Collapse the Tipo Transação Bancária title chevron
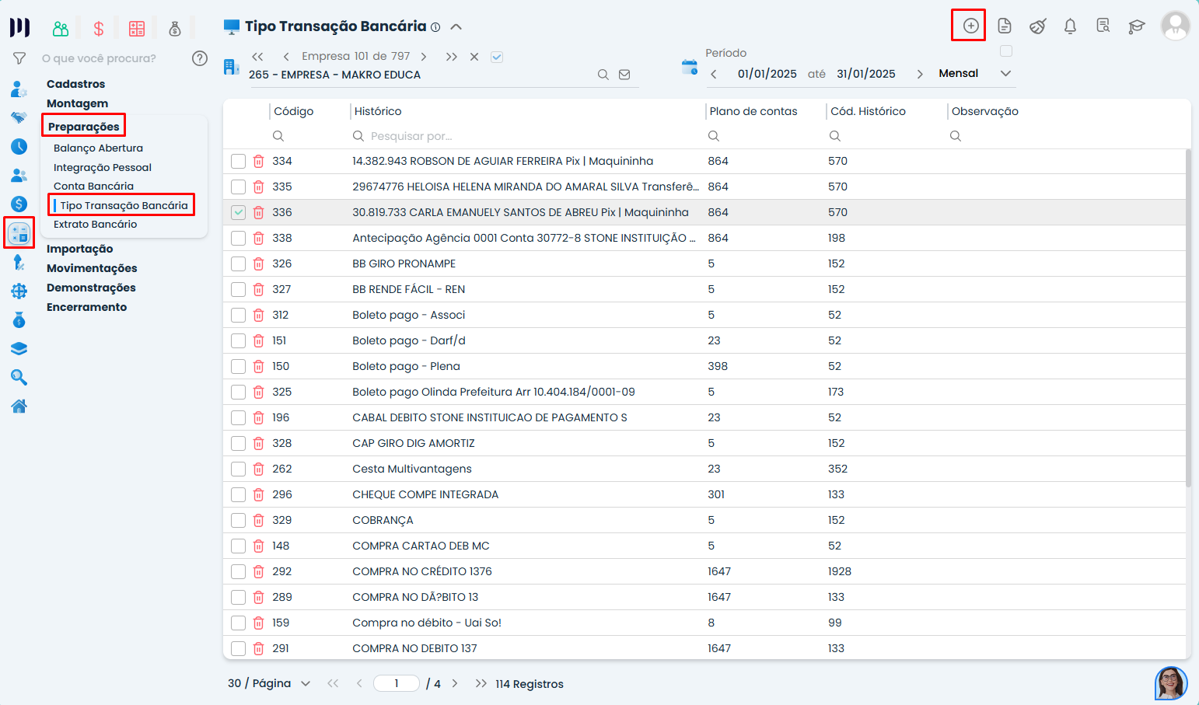The width and height of the screenshot is (1199, 705). tap(456, 26)
